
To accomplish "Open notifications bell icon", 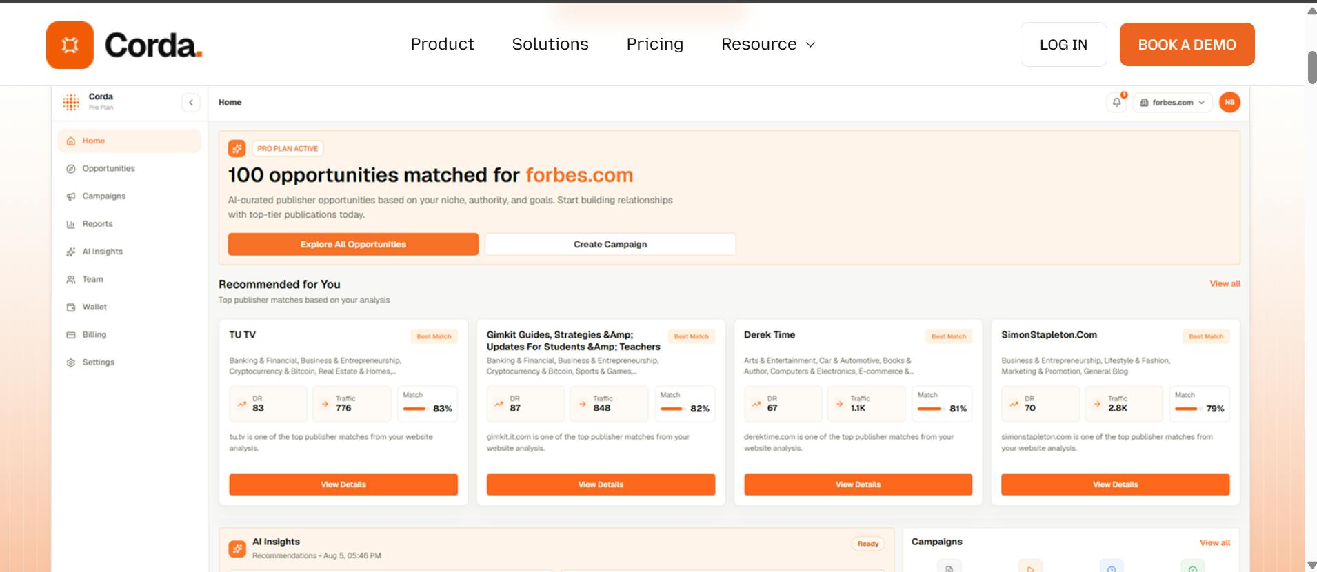I will [1116, 102].
